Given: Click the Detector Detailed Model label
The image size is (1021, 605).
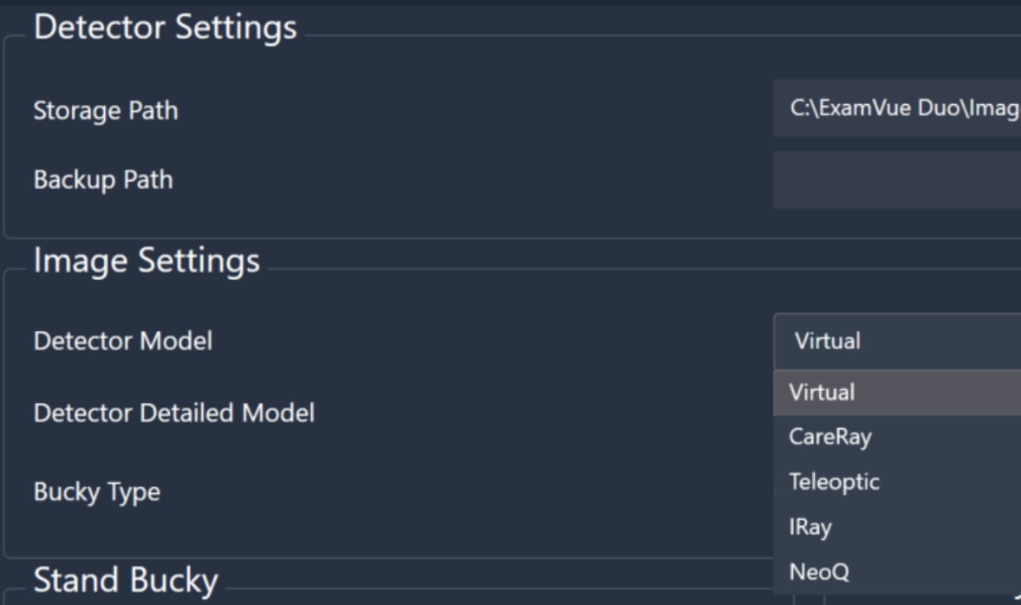Looking at the screenshot, I should click(x=173, y=413).
